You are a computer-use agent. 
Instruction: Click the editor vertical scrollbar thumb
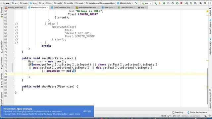[207, 86]
